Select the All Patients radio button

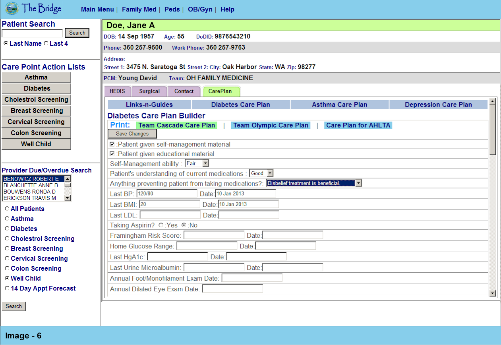[7, 209]
